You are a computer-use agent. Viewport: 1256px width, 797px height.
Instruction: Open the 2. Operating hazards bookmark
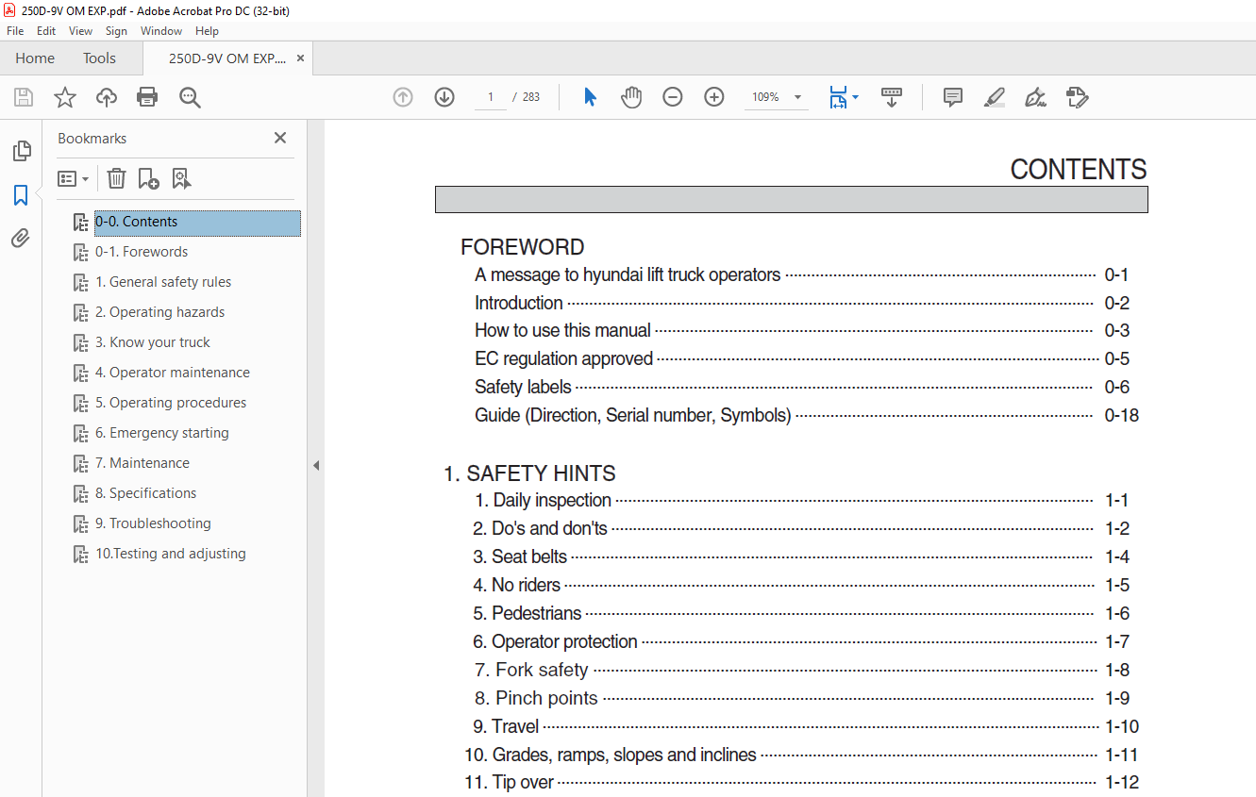point(160,312)
